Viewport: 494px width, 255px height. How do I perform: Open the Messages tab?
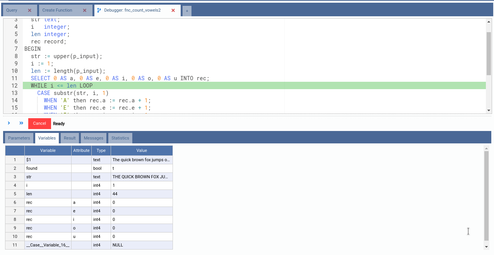point(94,138)
